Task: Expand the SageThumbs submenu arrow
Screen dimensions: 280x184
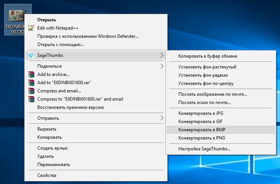Action: point(162,55)
